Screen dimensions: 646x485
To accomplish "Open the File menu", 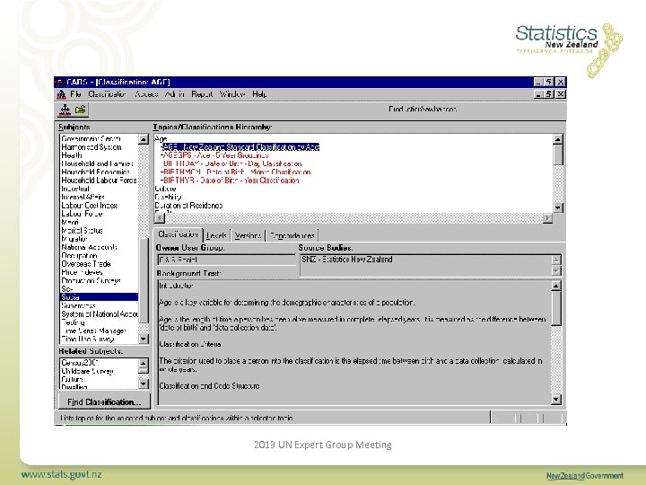I will [x=75, y=94].
